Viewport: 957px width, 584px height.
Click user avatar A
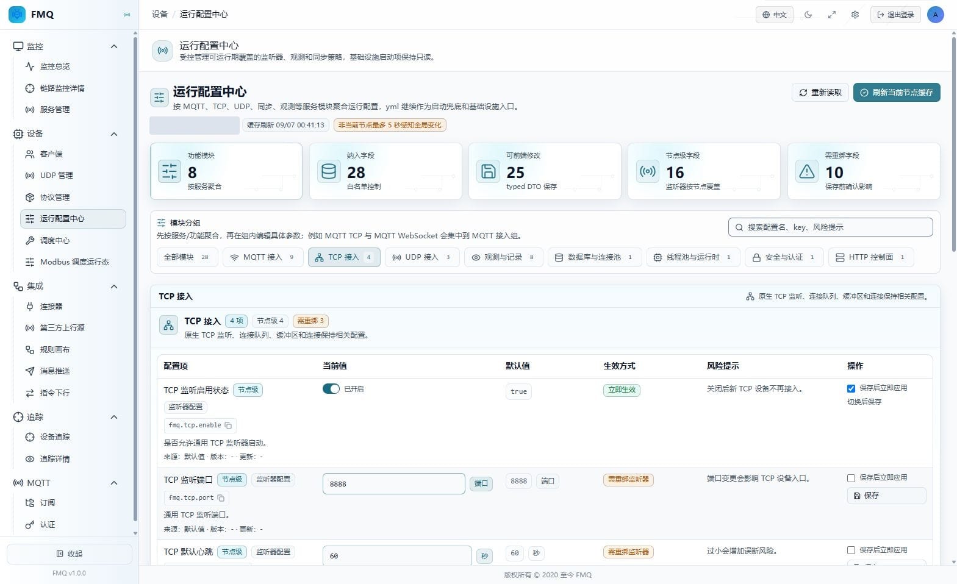pos(935,15)
